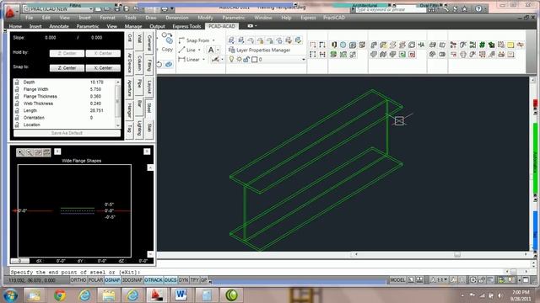
Task: Click the Snap to X: Center button
Action: [103, 68]
